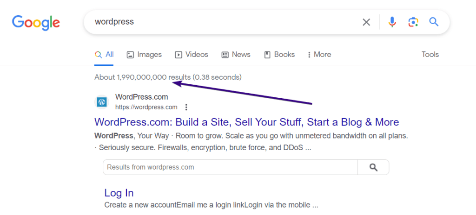
Task: Click the blue magnifier search icon
Action: [434, 22]
